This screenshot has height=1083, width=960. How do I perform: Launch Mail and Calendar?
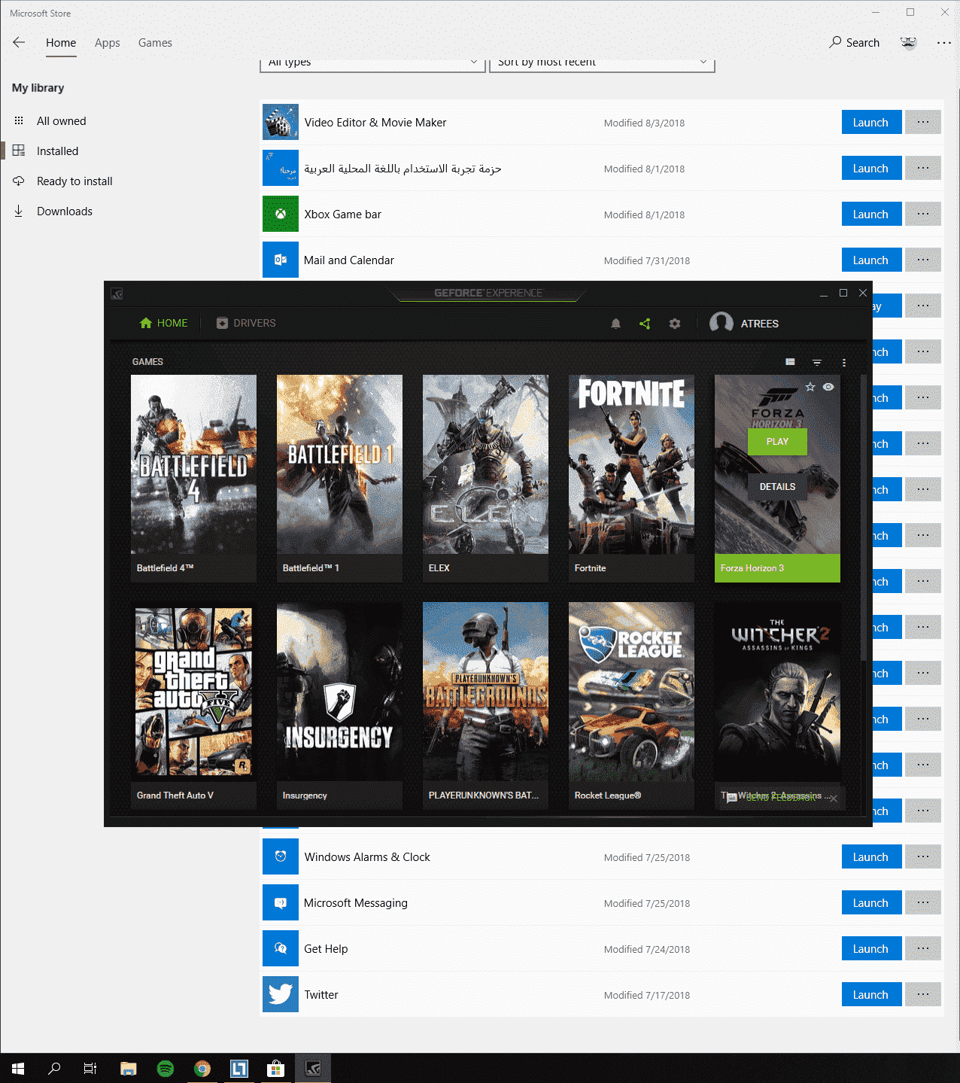871,260
